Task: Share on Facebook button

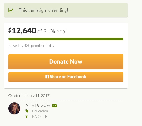Action: [x=66, y=77]
